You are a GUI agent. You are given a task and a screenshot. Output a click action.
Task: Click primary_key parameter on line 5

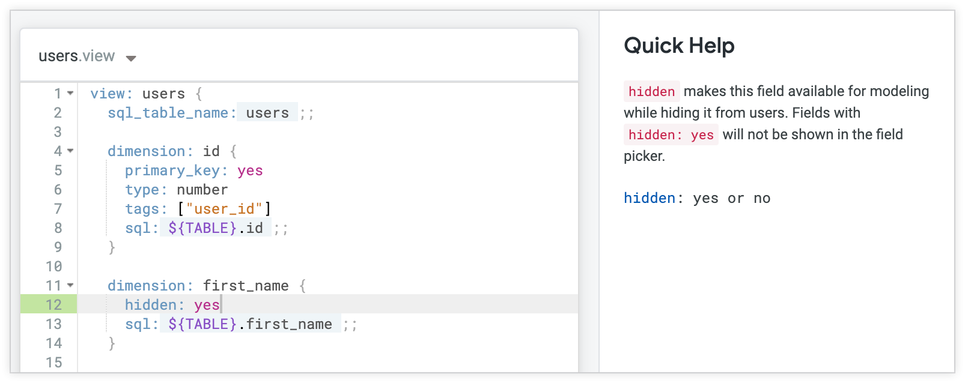coord(172,170)
